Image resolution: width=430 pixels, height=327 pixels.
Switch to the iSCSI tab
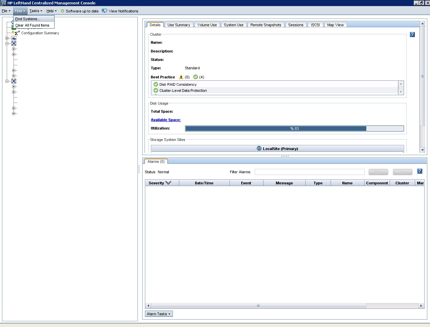[315, 25]
